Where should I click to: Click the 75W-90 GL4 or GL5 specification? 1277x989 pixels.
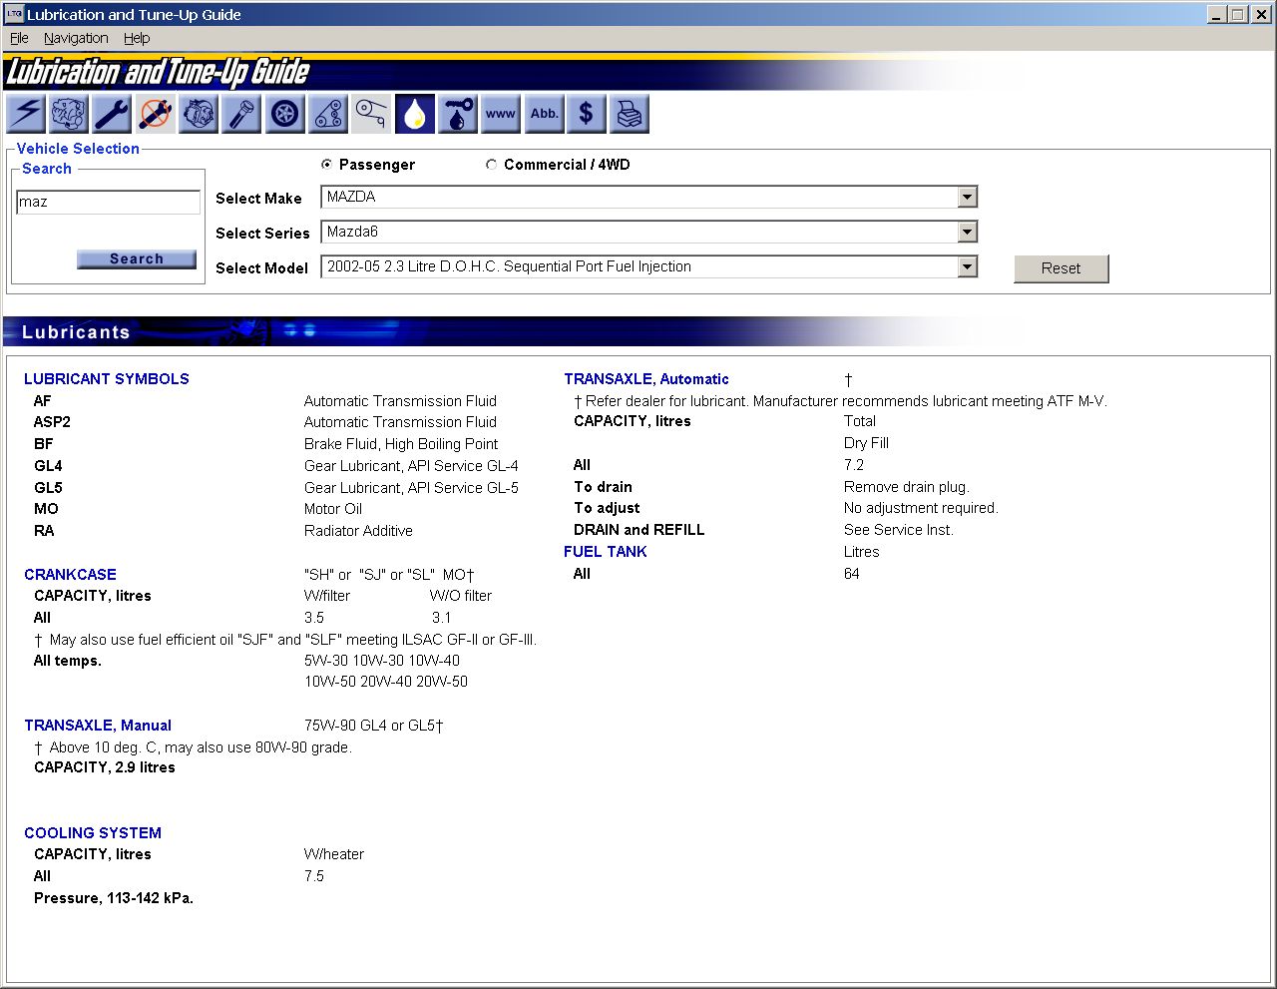(373, 726)
